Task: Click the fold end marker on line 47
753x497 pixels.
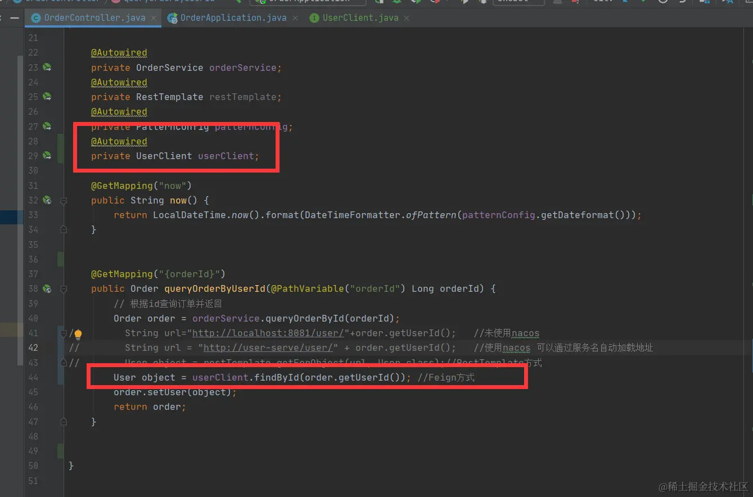Action: coord(64,421)
